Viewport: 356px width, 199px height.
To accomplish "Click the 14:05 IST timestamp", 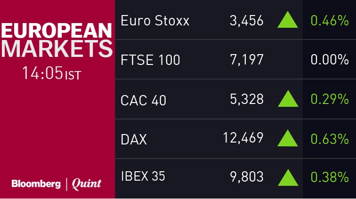I will pos(51,73).
